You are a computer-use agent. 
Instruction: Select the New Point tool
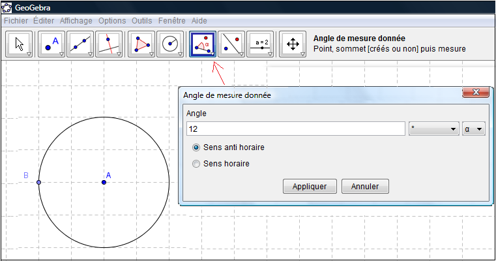pos(51,44)
